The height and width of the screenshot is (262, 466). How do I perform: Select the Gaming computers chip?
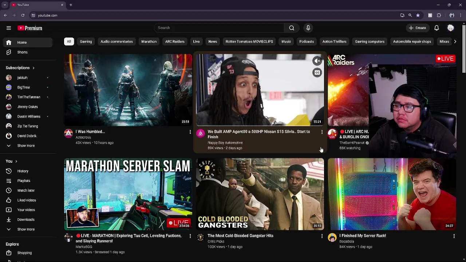pos(370,41)
